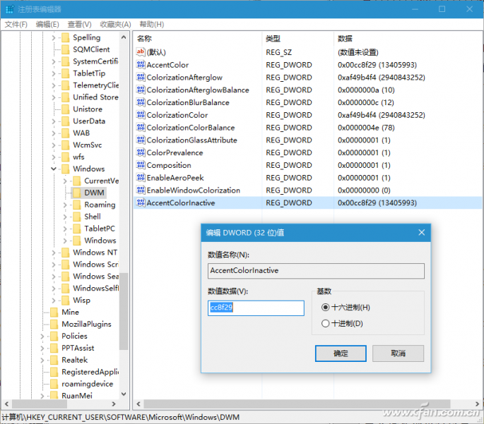The image size is (484, 424).
Task: Expand the Windows NT key
Action: point(54,253)
